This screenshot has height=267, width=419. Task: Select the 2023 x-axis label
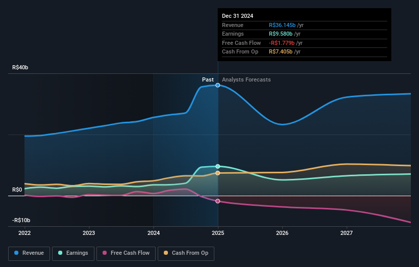point(89,233)
